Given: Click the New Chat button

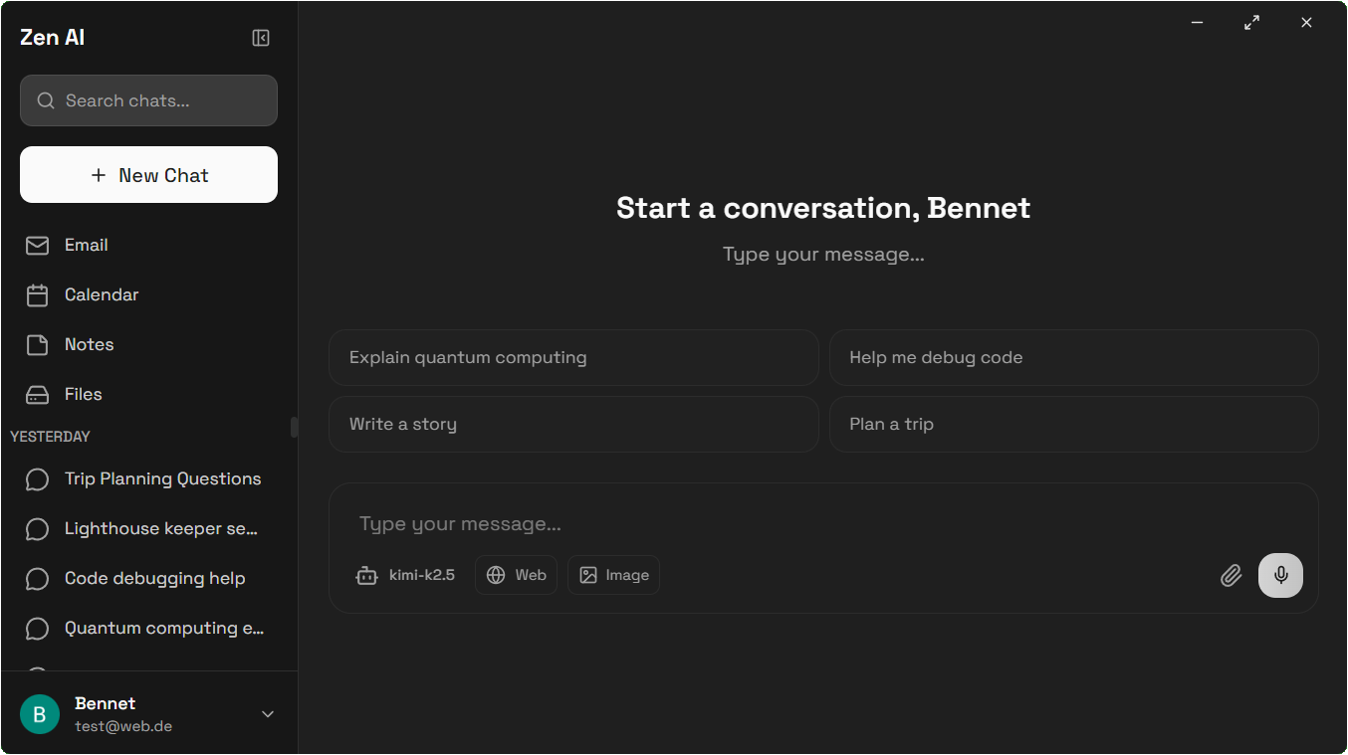Looking at the screenshot, I should 148,175.
